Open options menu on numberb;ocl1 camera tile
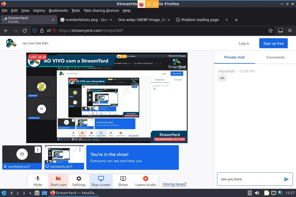This screenshot has width=296, height=197. (38, 150)
